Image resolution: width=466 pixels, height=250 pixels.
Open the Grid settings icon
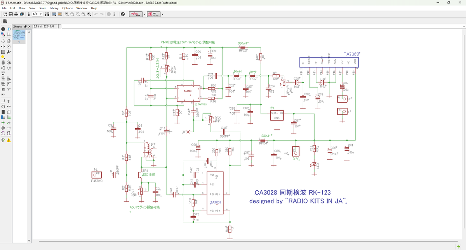[5, 21]
